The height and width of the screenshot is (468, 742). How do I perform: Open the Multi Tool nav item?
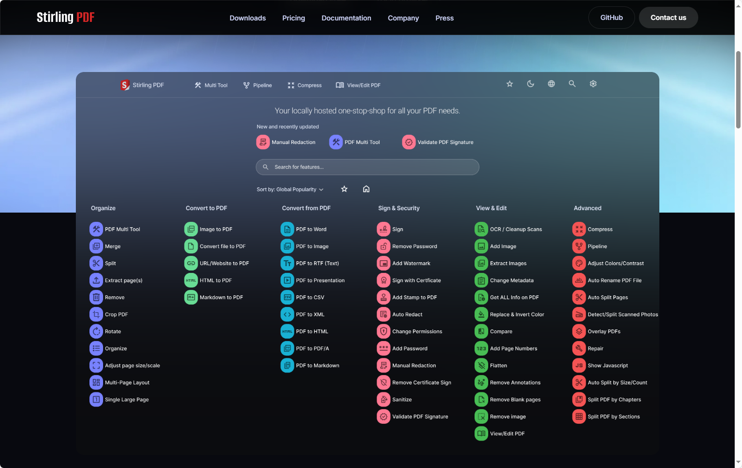coord(211,85)
